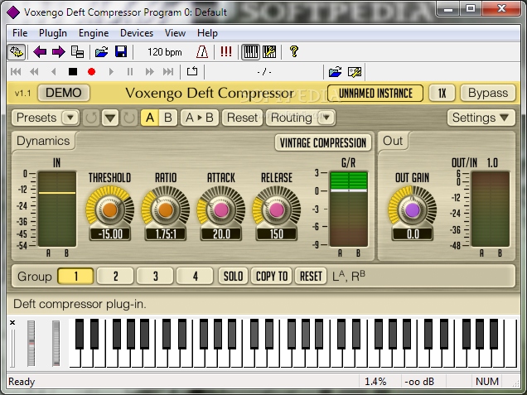Click the Ratio knob
The height and width of the screenshot is (395, 527).
[166, 210]
